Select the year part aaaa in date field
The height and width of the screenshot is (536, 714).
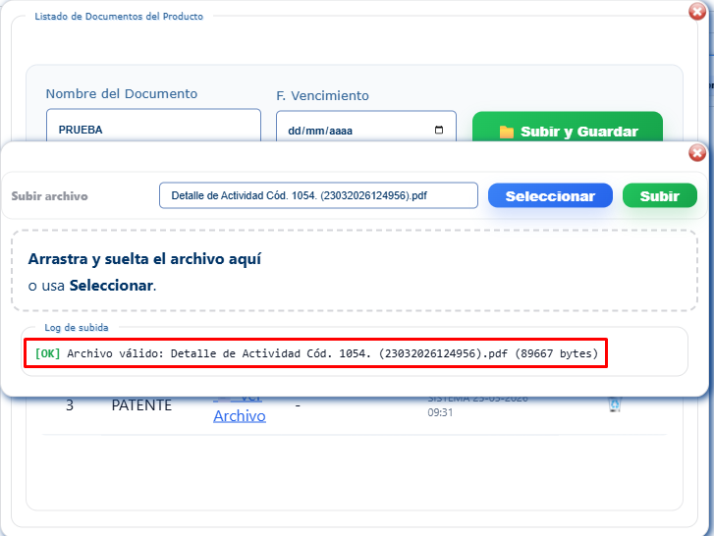pyautogui.click(x=339, y=131)
